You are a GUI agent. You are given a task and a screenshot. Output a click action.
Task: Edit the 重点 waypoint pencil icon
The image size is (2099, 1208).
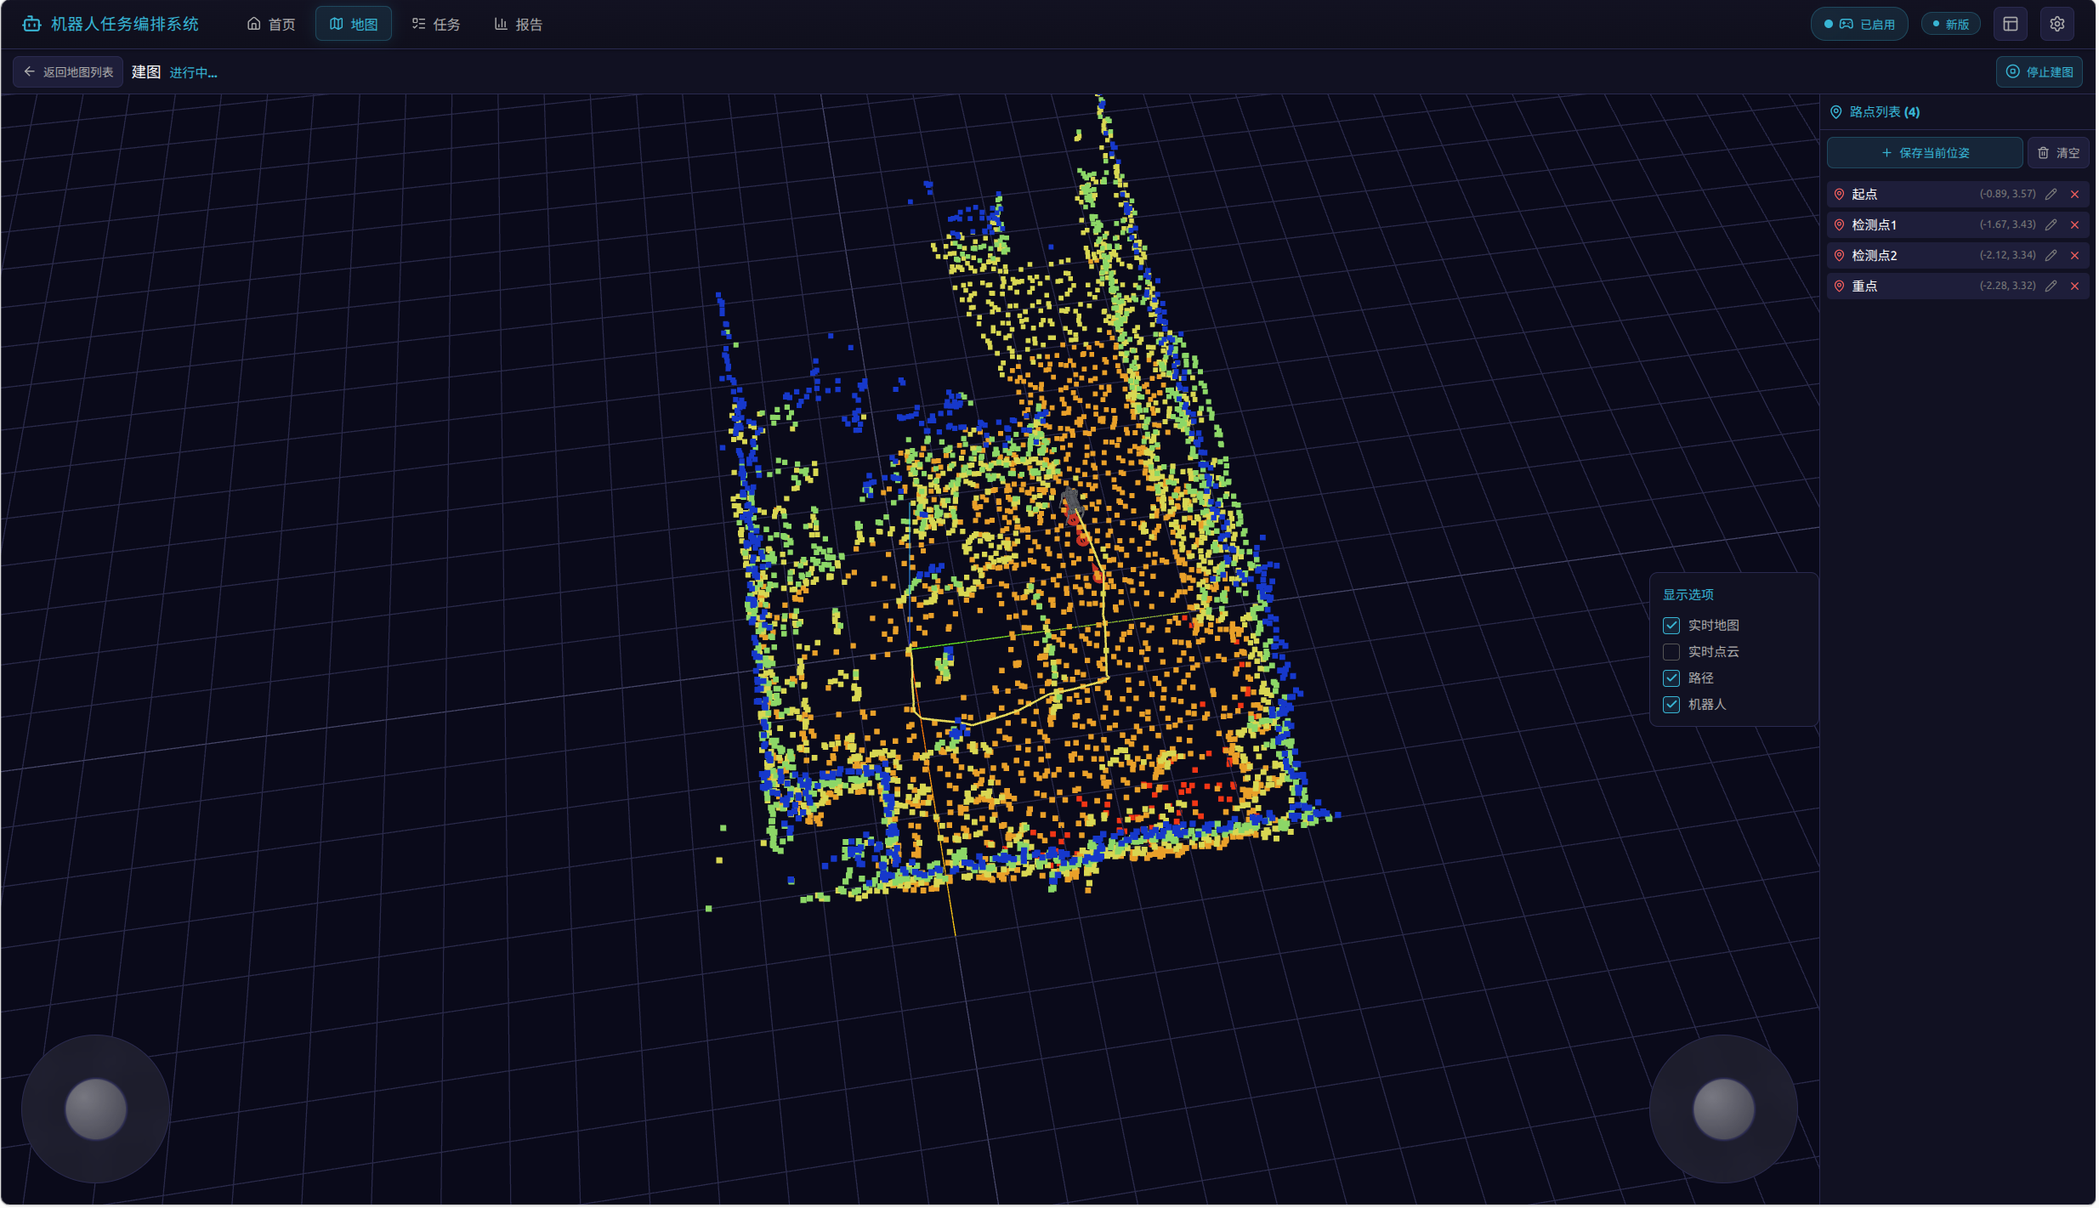pos(2052,286)
